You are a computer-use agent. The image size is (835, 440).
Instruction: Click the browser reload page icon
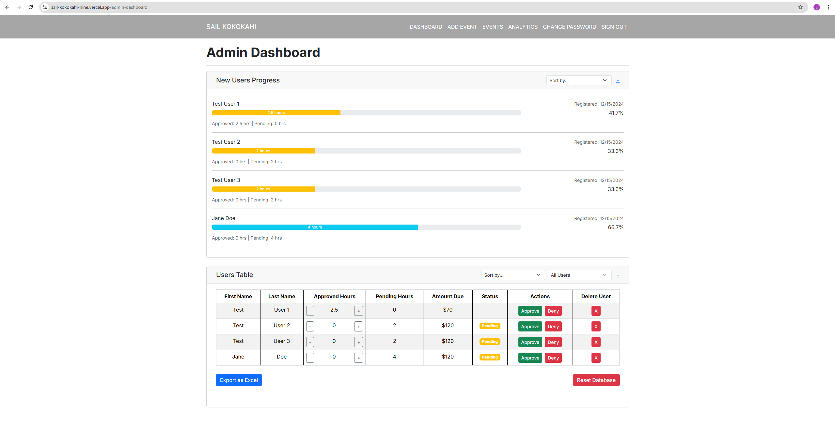31,7
